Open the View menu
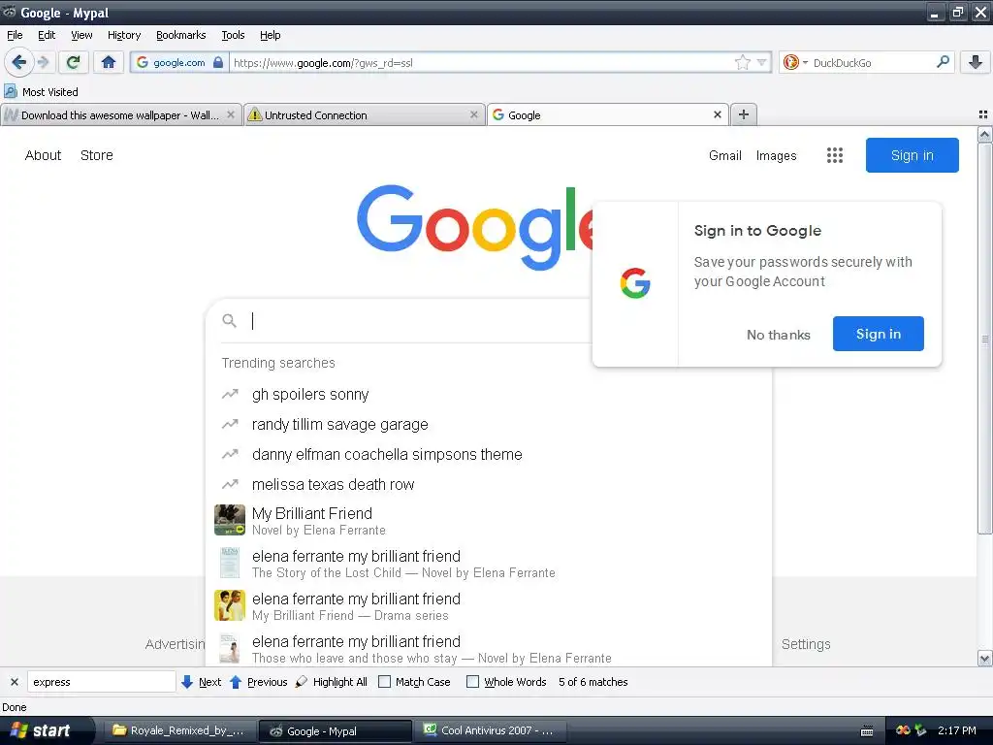The image size is (993, 745). pyautogui.click(x=81, y=35)
